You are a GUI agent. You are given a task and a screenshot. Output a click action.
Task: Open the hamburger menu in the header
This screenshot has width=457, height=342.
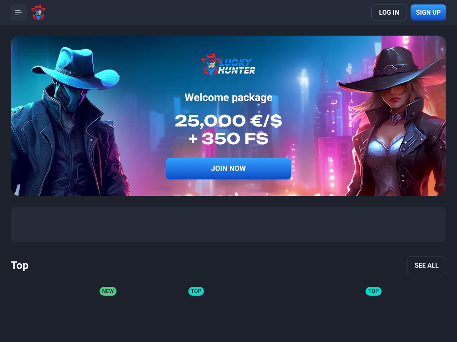[19, 12]
